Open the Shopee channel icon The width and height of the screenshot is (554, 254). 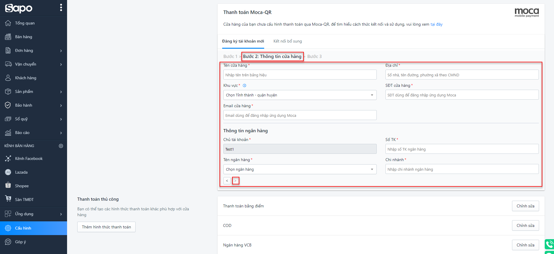pos(8,186)
